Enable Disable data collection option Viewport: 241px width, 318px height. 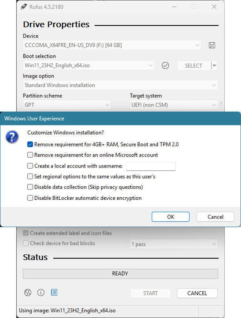[30, 187]
